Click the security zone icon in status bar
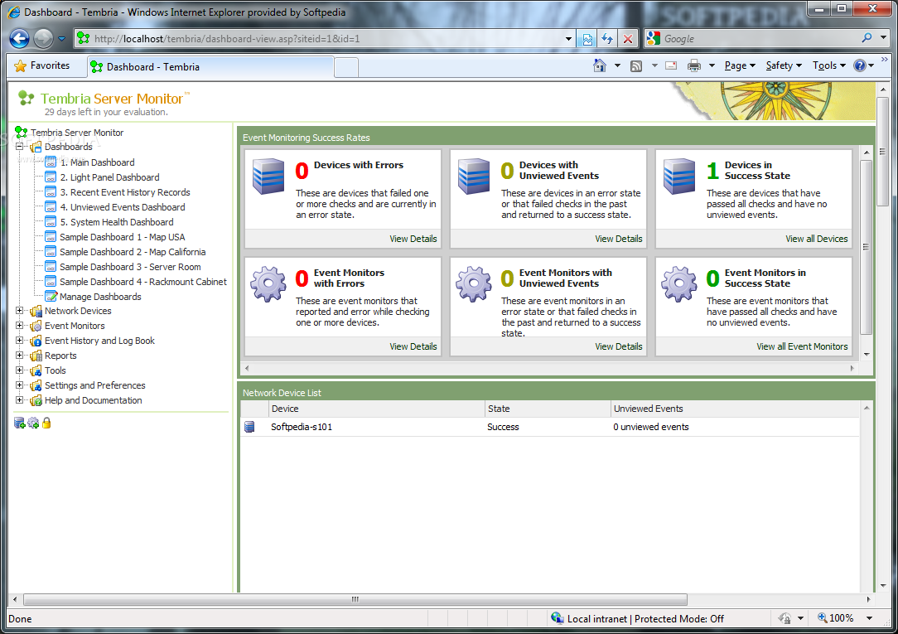 (x=557, y=618)
